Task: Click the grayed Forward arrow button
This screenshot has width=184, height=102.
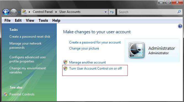Action: [13, 12]
